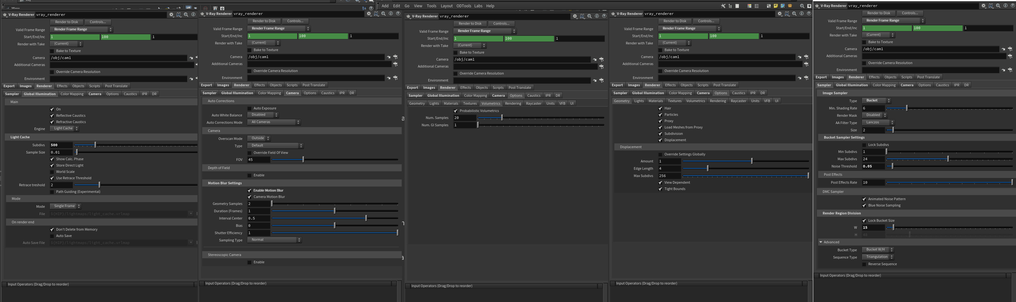The width and height of the screenshot is (1016, 302).
Task: Uncheck Load Meshes from Proxy
Action: coord(660,127)
